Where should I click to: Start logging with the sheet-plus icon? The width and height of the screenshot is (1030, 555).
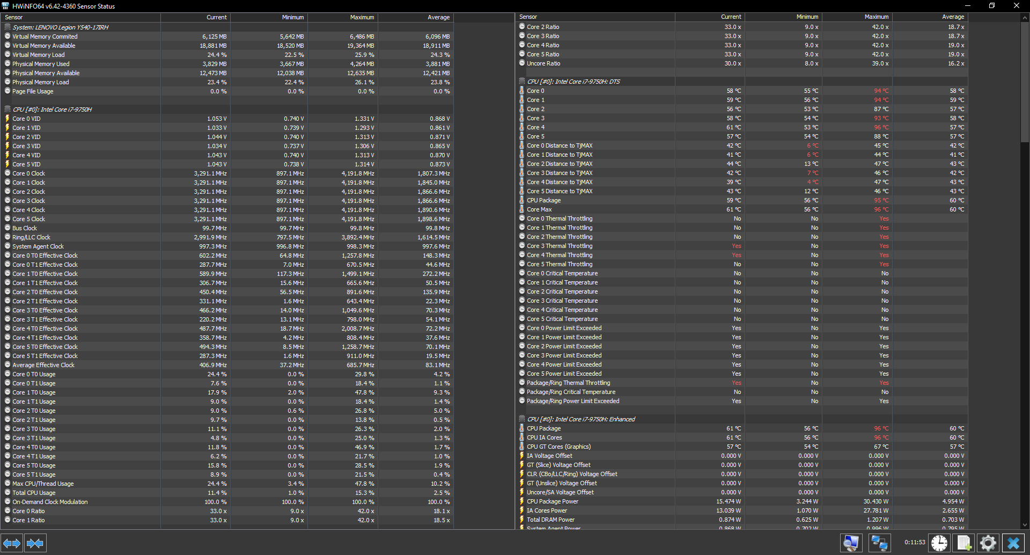pyautogui.click(x=963, y=543)
